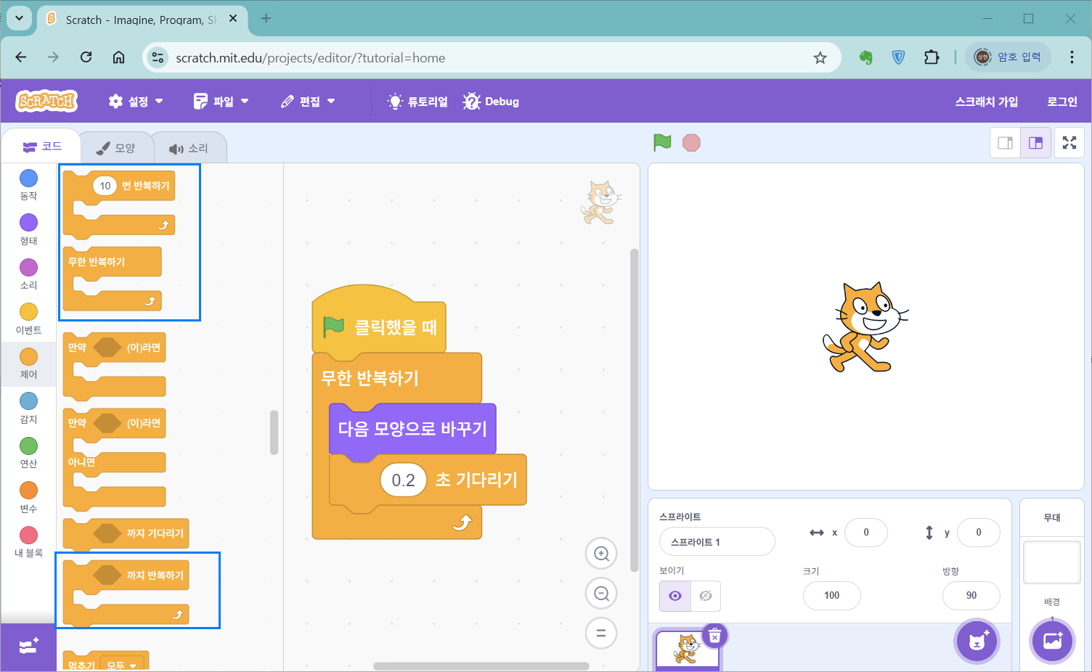Open Chrome three-dot menu
The image size is (1092, 672).
[1072, 57]
